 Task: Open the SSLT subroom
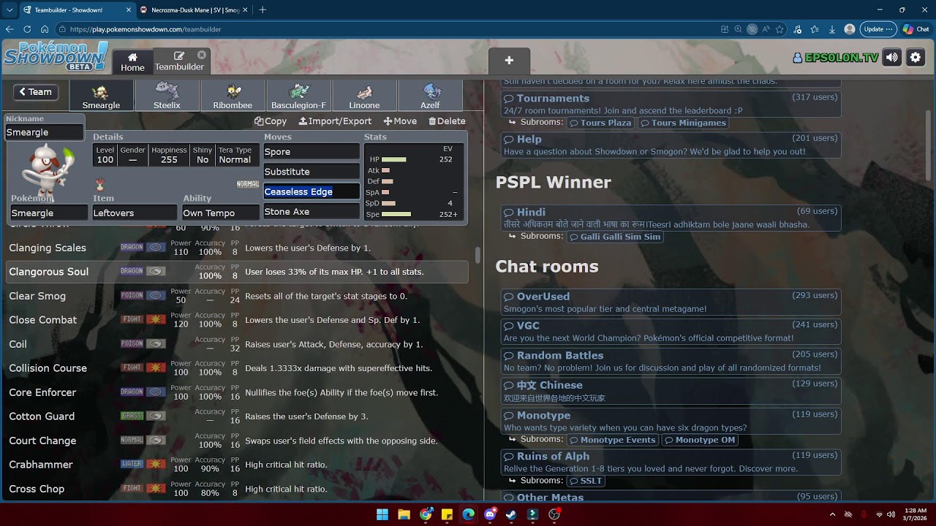(586, 481)
